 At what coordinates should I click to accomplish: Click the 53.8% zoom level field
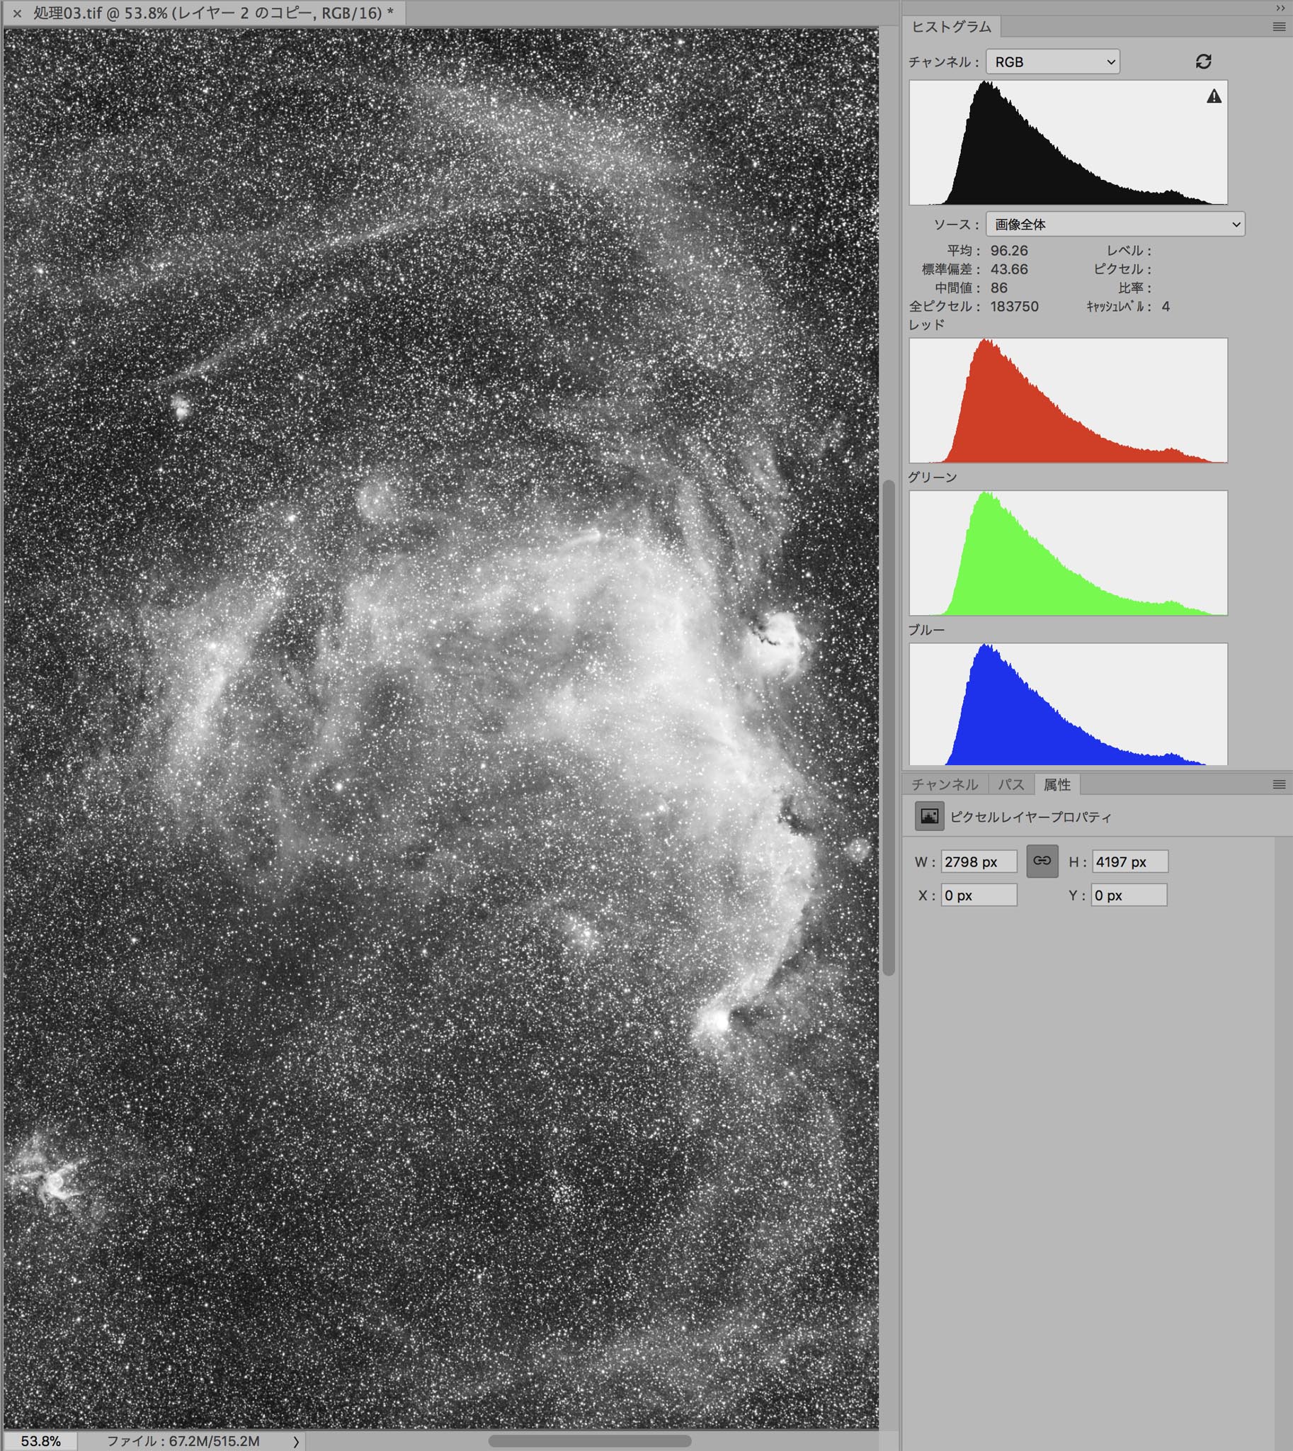[x=40, y=1441]
